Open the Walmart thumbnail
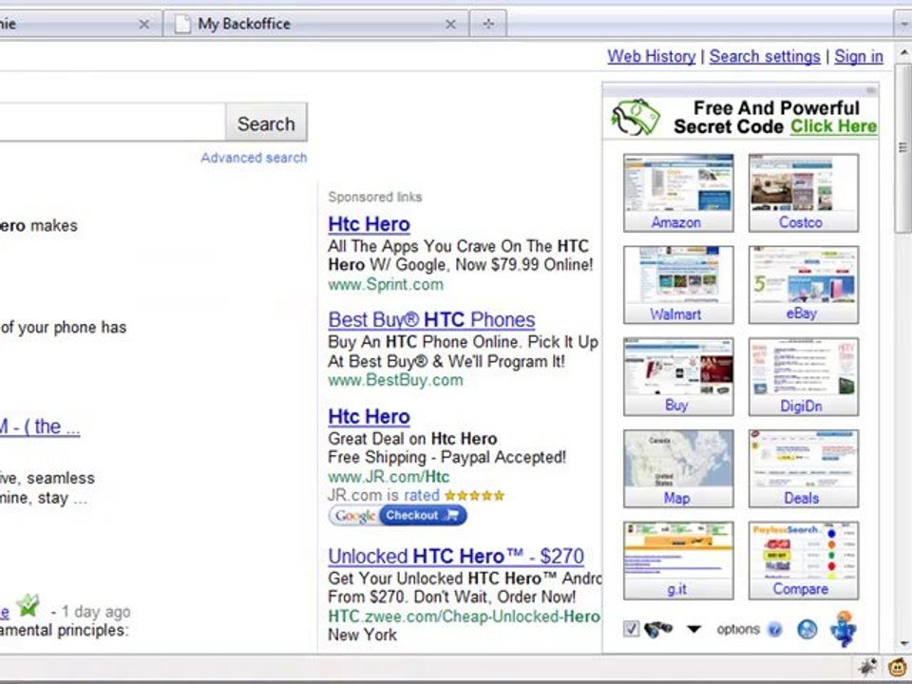The width and height of the screenshot is (912, 684). (678, 285)
